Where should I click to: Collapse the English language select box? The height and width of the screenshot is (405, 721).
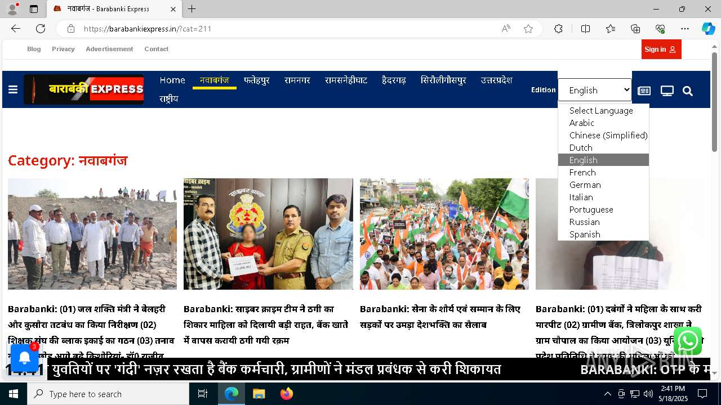point(595,90)
